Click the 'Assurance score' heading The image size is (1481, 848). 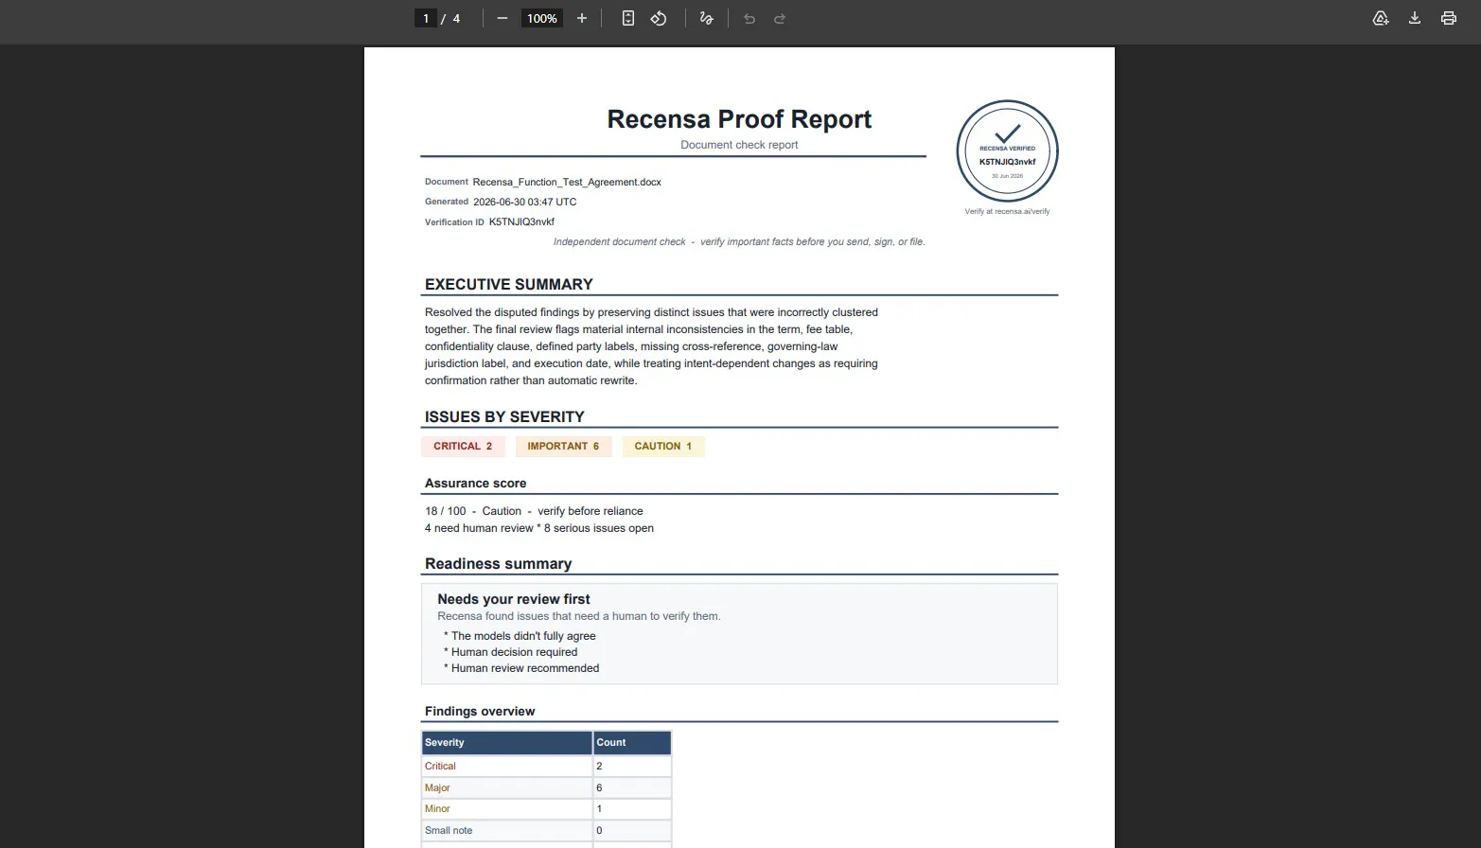[475, 483]
